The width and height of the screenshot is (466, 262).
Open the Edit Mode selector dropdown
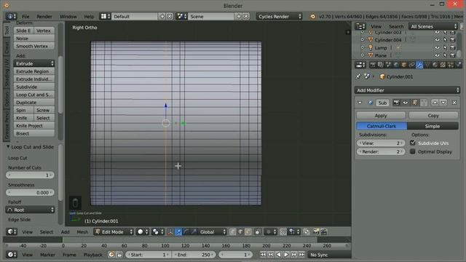click(x=114, y=231)
